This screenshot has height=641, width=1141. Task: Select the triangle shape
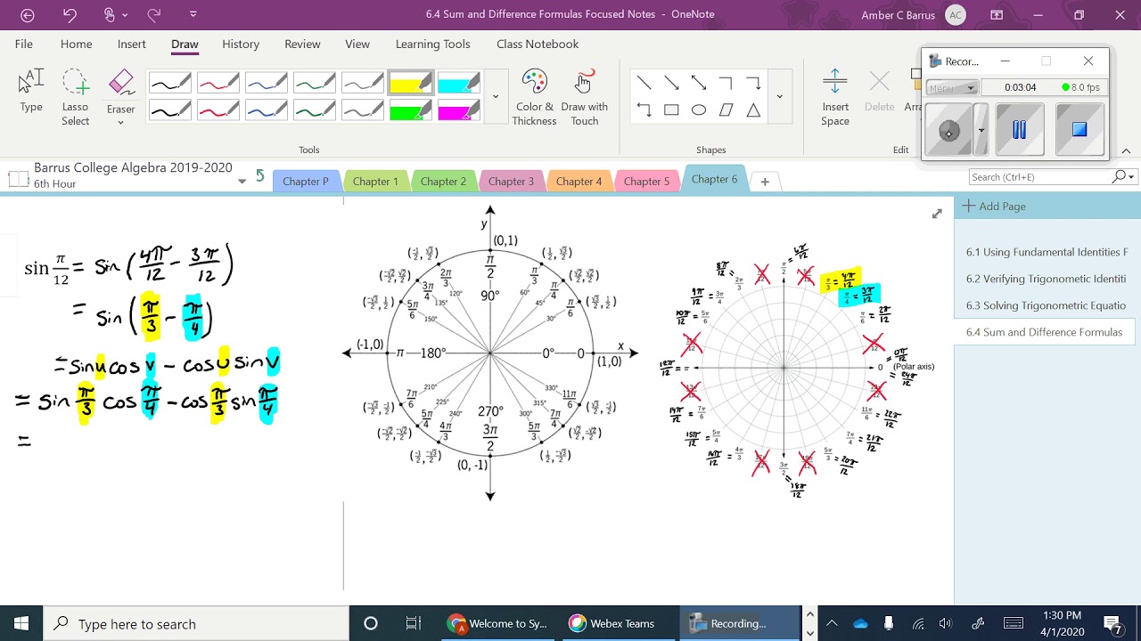(x=753, y=110)
